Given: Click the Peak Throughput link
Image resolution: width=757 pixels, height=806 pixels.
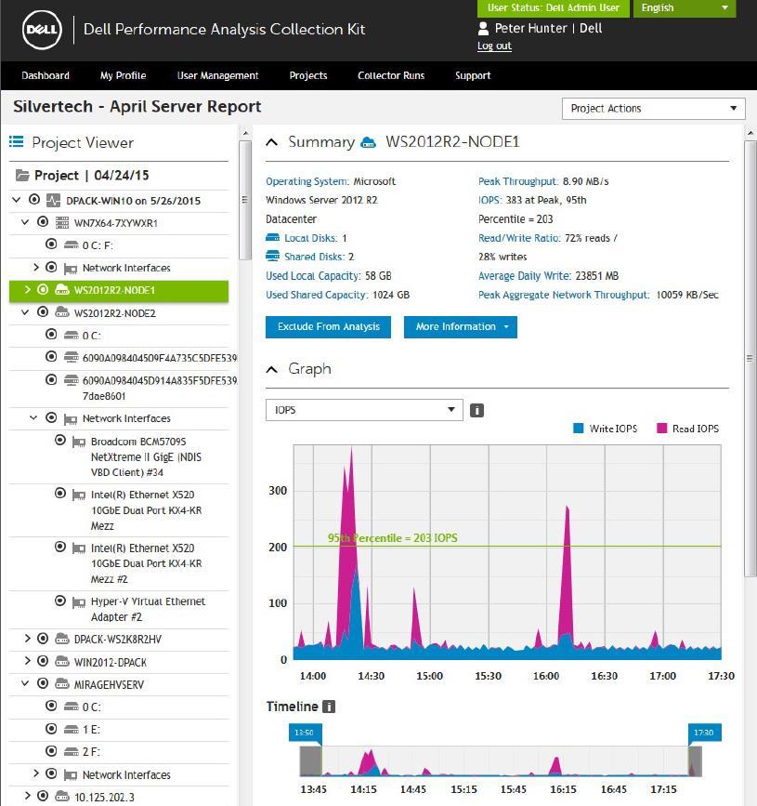Looking at the screenshot, I should coord(518,181).
